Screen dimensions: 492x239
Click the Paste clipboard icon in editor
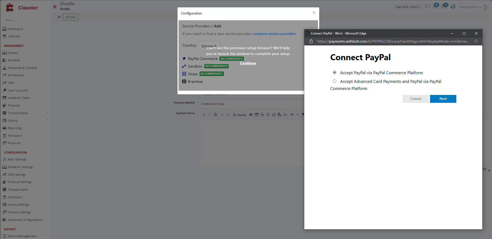[x=215, y=115]
